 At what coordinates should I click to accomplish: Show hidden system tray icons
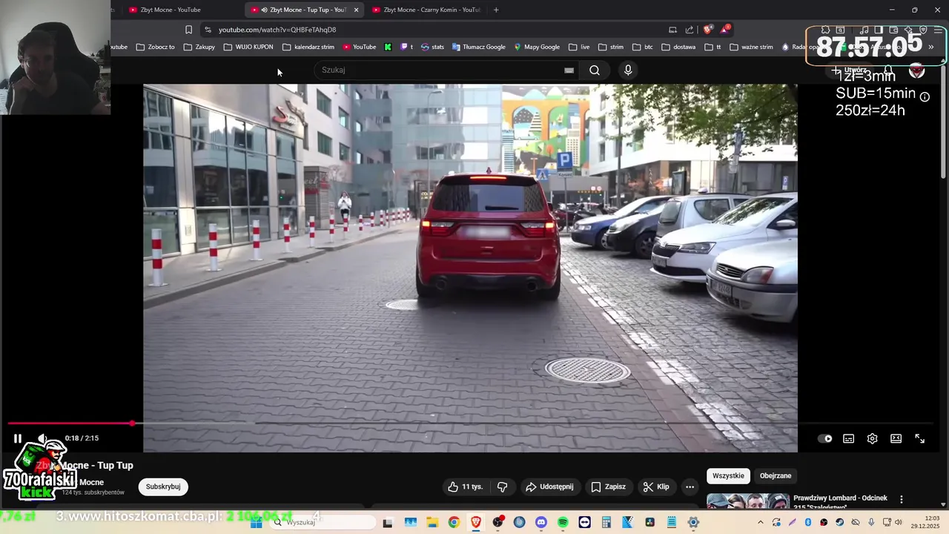point(760,522)
